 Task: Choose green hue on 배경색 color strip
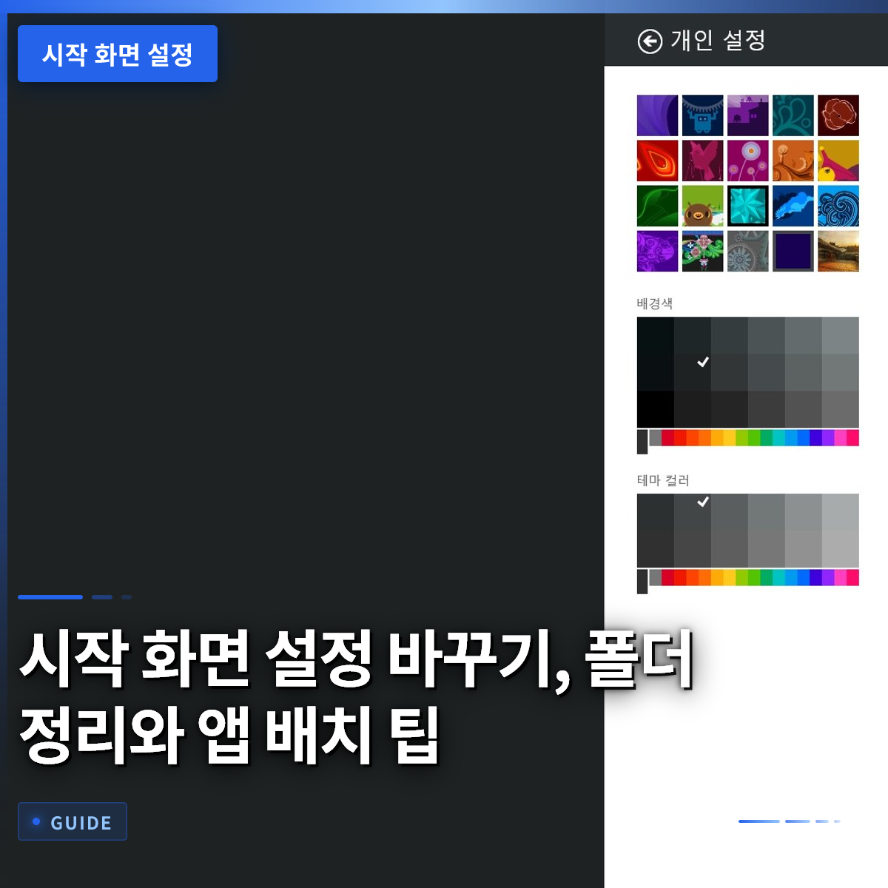pyautogui.click(x=754, y=437)
